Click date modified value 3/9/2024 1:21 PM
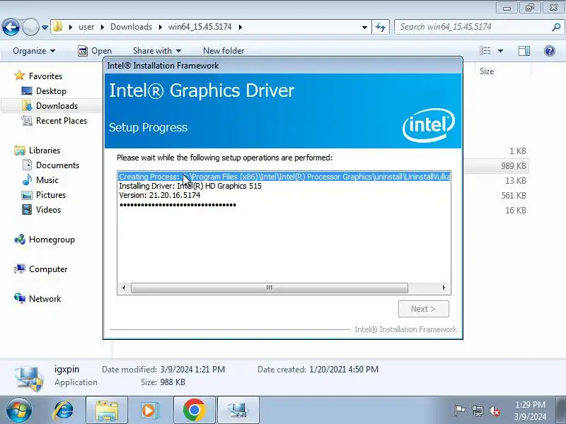The height and width of the screenshot is (424, 566). pyautogui.click(x=192, y=369)
